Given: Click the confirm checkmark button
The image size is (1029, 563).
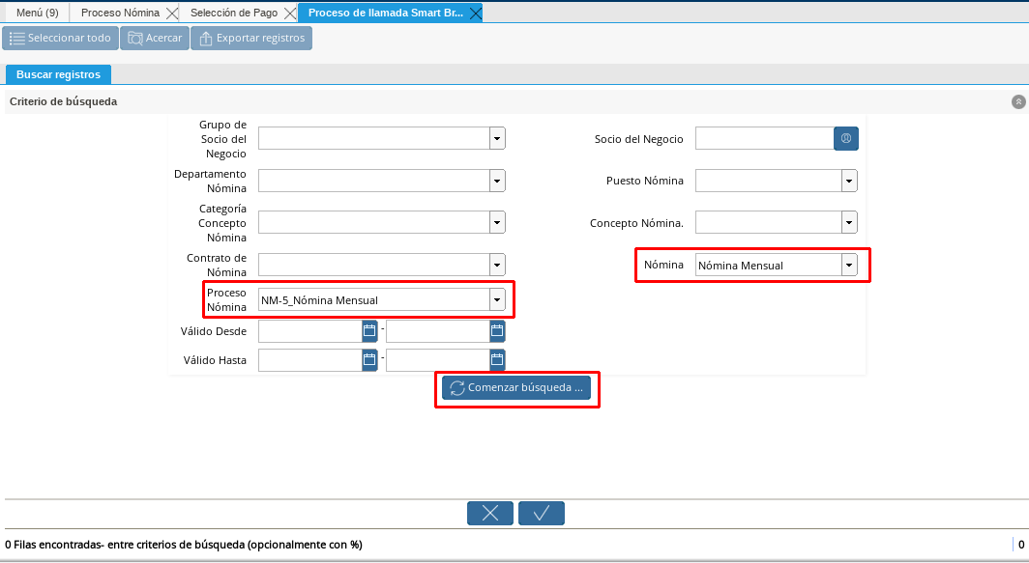Looking at the screenshot, I should (x=542, y=513).
